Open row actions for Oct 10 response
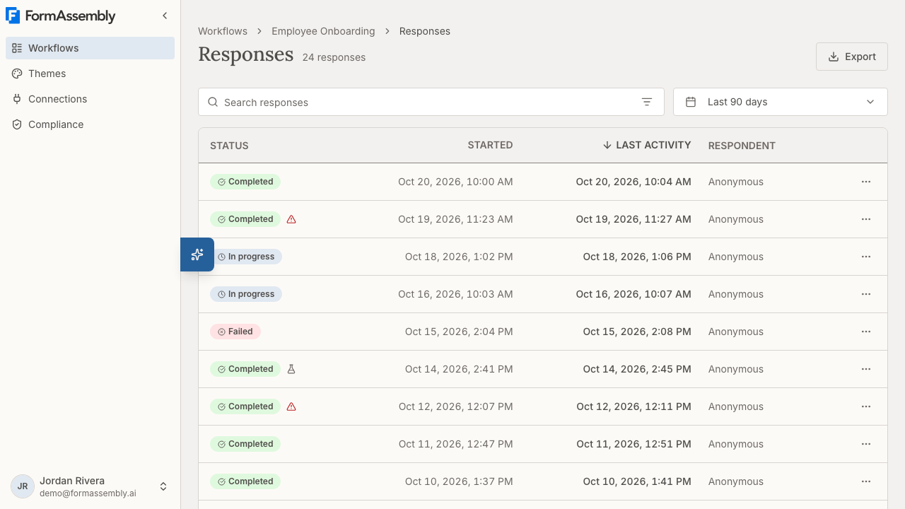905x509 pixels. pos(866,481)
